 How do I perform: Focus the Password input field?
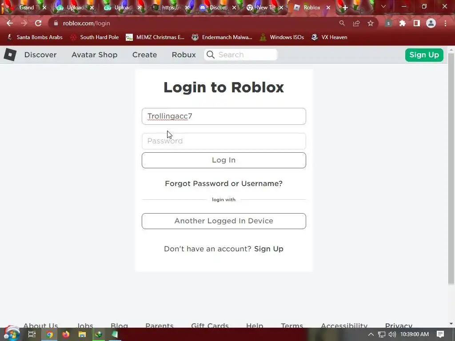click(224, 141)
